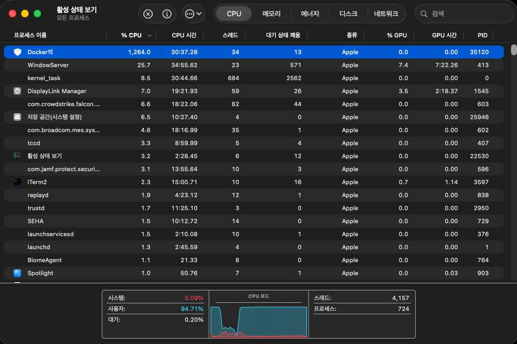Sort by the 스레드 column header

coord(230,35)
